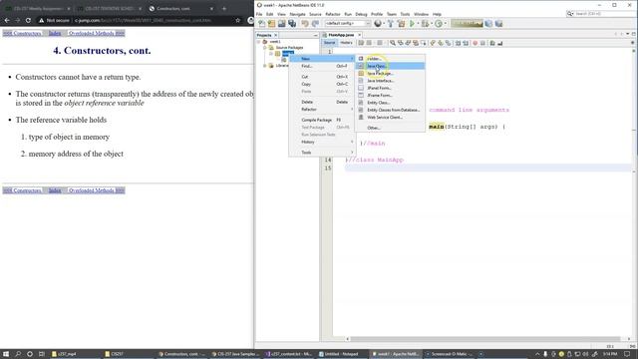Choose Java Package from the New submenu

[x=390, y=73]
